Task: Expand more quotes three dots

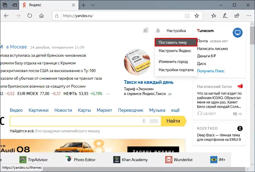Action: click(108, 94)
